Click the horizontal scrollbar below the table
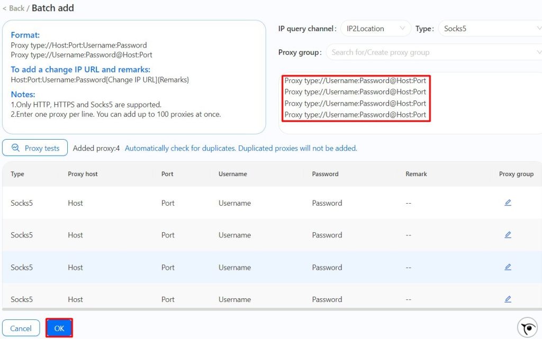The image size is (542, 339). click(x=272, y=309)
